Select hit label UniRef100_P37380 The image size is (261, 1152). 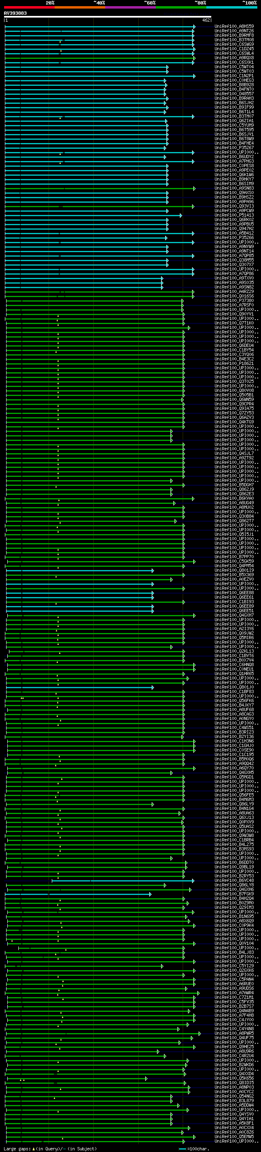click(234, 300)
